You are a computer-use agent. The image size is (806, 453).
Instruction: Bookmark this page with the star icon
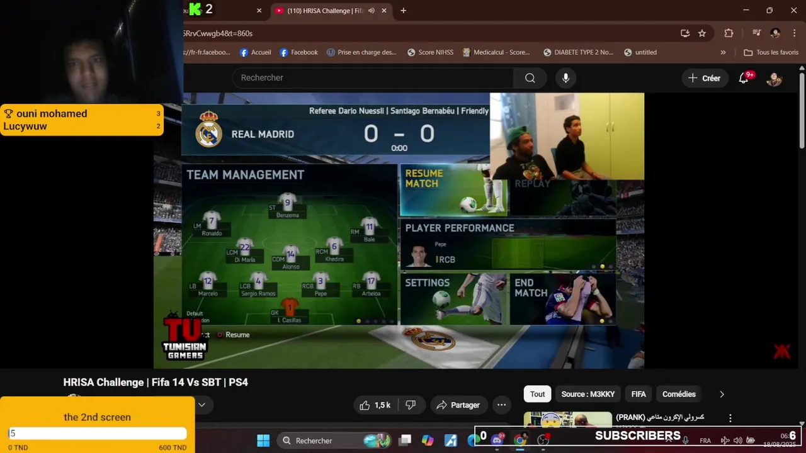tap(702, 33)
